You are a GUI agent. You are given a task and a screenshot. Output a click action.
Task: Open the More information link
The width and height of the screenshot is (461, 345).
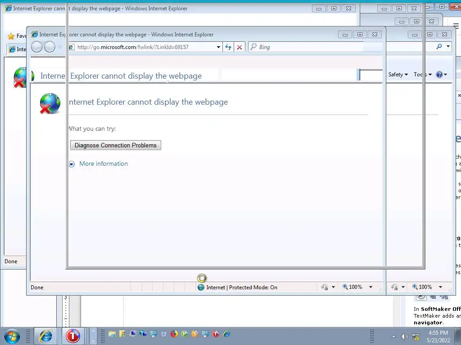(104, 164)
